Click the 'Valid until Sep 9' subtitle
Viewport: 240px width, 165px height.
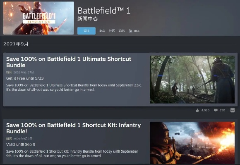click(x=21, y=144)
